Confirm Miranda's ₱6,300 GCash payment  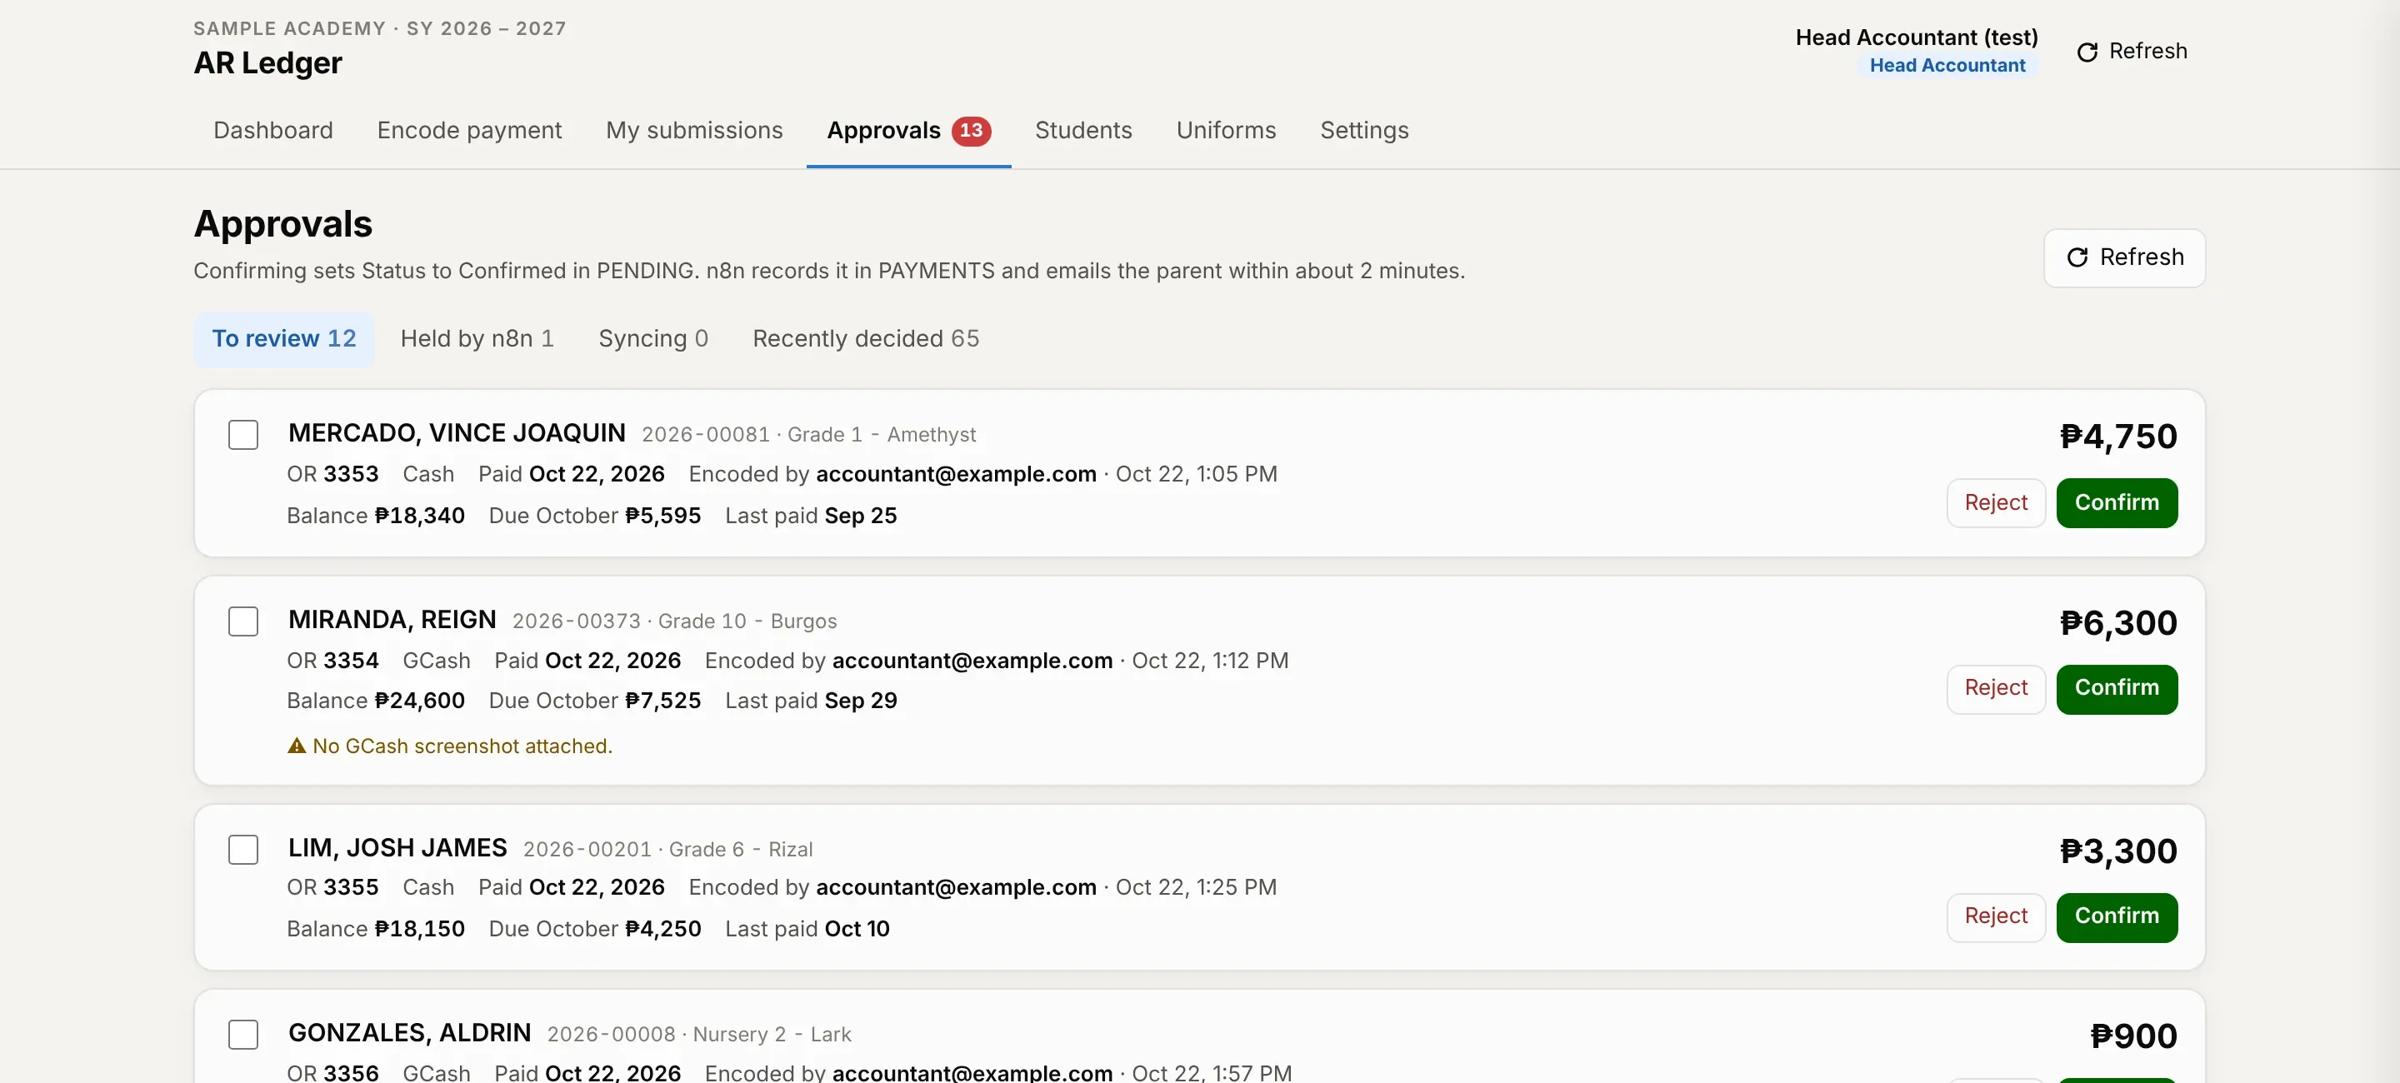(2117, 689)
